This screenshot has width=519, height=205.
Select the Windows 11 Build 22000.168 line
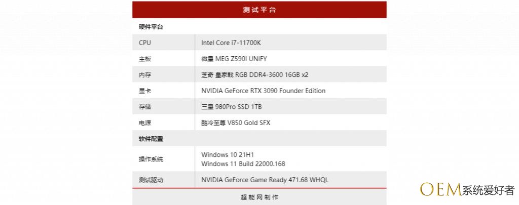pyautogui.click(x=243, y=164)
